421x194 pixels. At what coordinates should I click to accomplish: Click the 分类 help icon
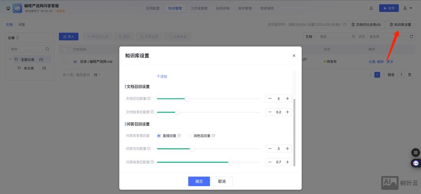click(18, 38)
